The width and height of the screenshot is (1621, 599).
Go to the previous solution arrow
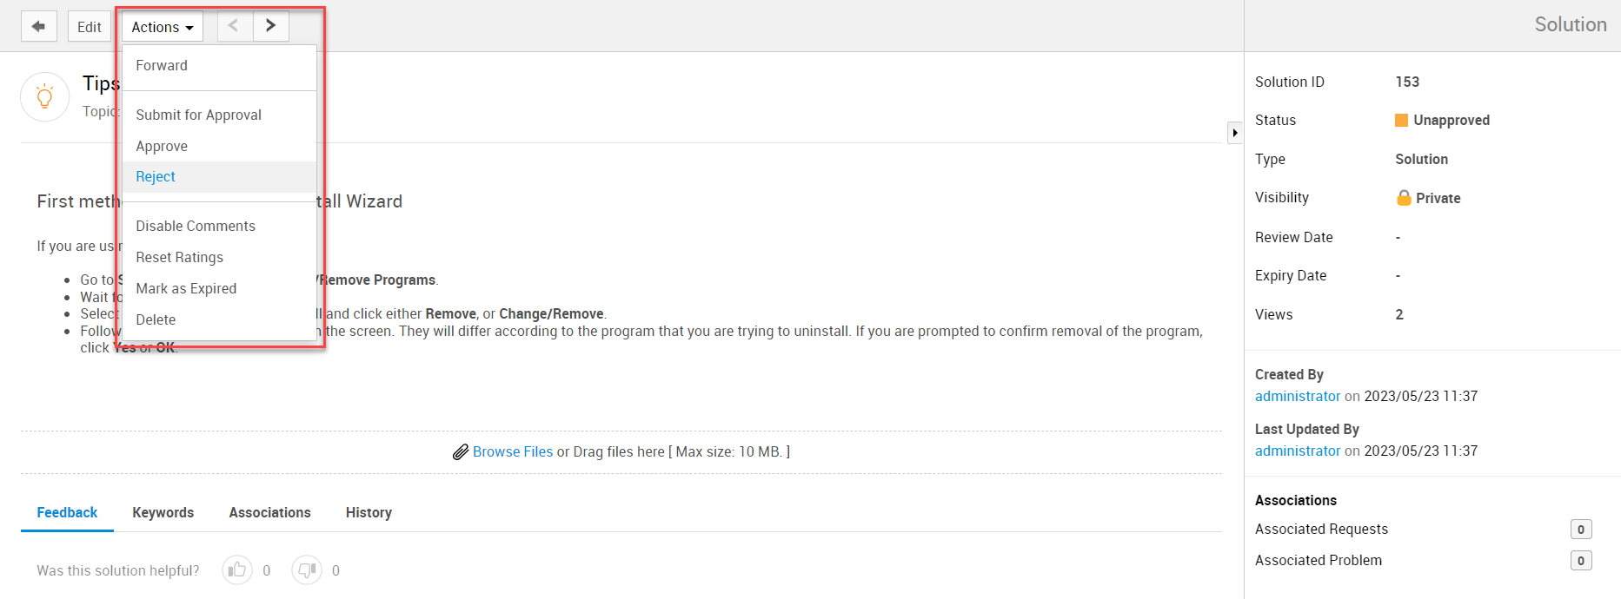(234, 26)
